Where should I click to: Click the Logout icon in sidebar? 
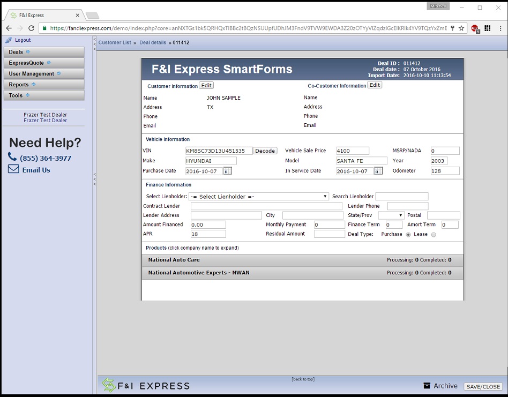(9, 40)
